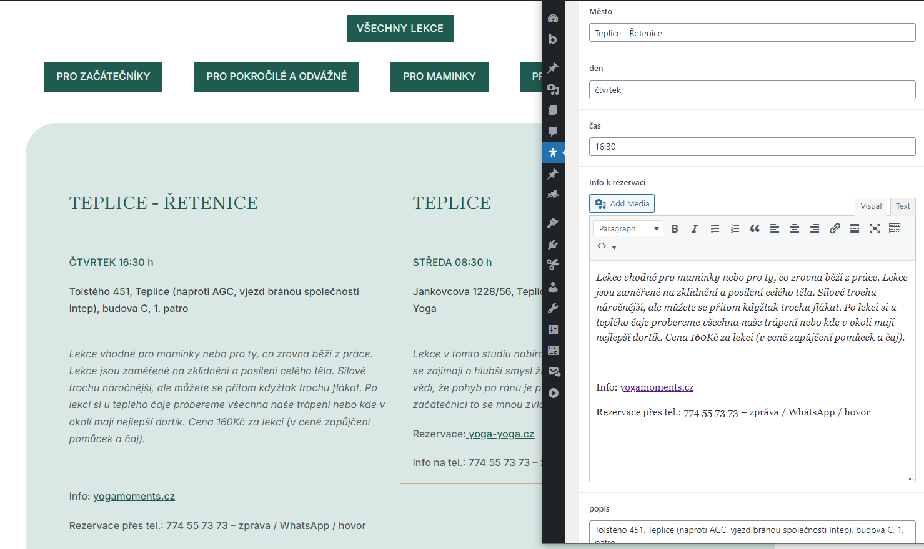Focus the den input field
Screen dimensions: 924x549
click(752, 90)
